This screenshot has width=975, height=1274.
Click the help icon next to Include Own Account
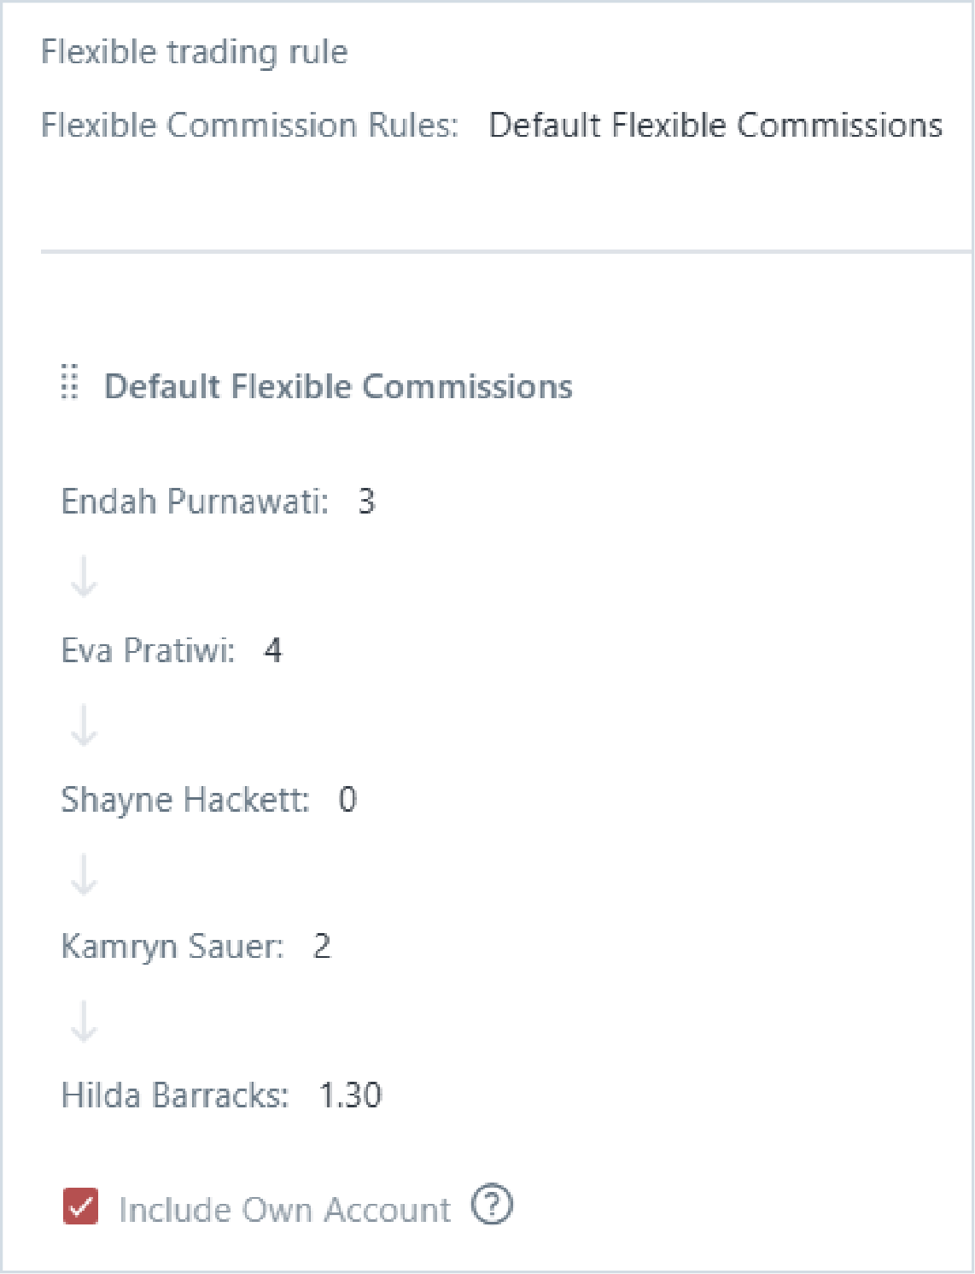[493, 1206]
